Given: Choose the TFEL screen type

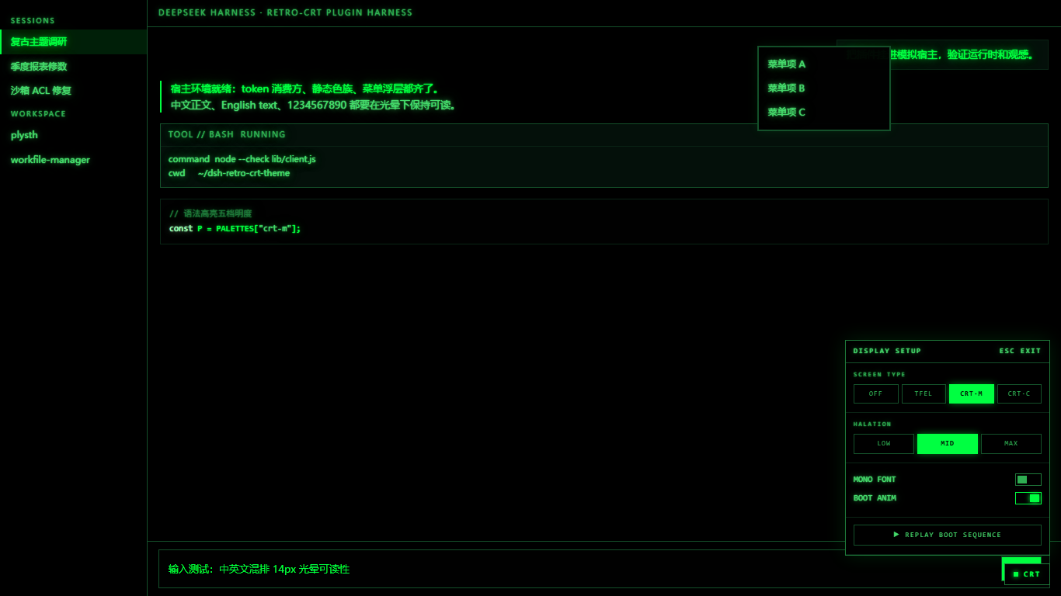Looking at the screenshot, I should pos(924,393).
